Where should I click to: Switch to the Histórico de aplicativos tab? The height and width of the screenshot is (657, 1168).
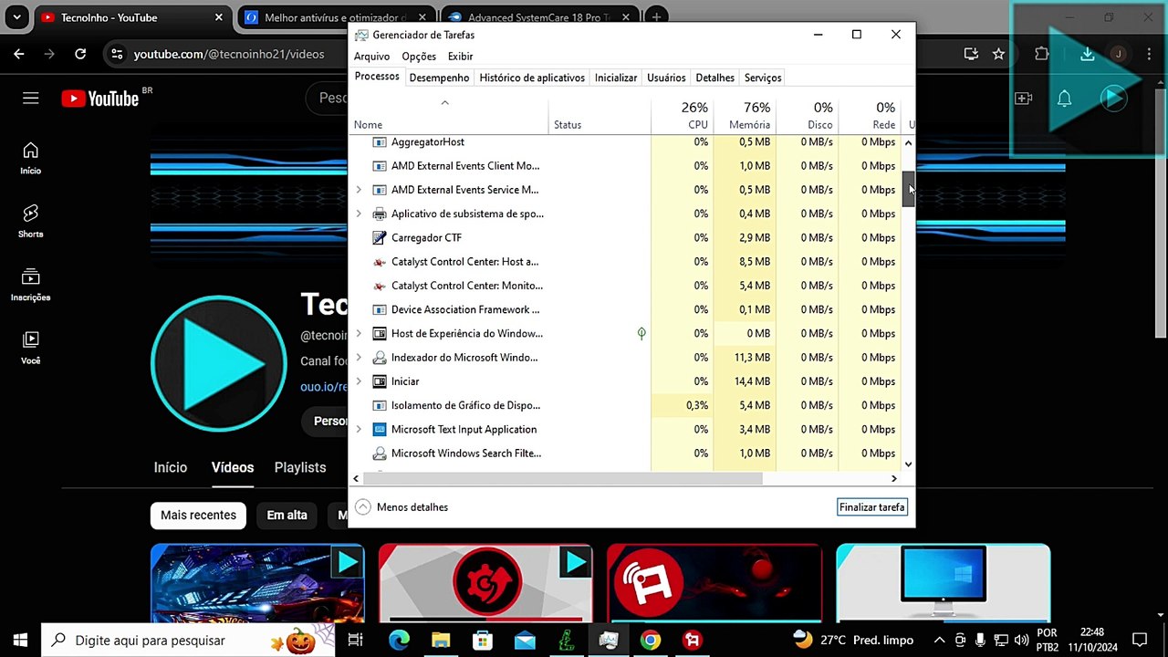point(532,78)
